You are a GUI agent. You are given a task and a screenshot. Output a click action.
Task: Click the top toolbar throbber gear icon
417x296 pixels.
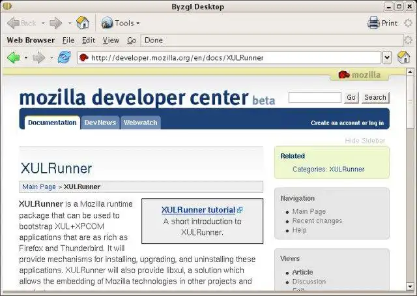[x=409, y=23]
